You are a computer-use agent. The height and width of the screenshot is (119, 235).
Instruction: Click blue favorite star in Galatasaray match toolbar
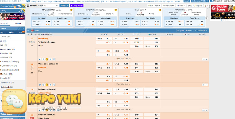(x=40, y=59)
